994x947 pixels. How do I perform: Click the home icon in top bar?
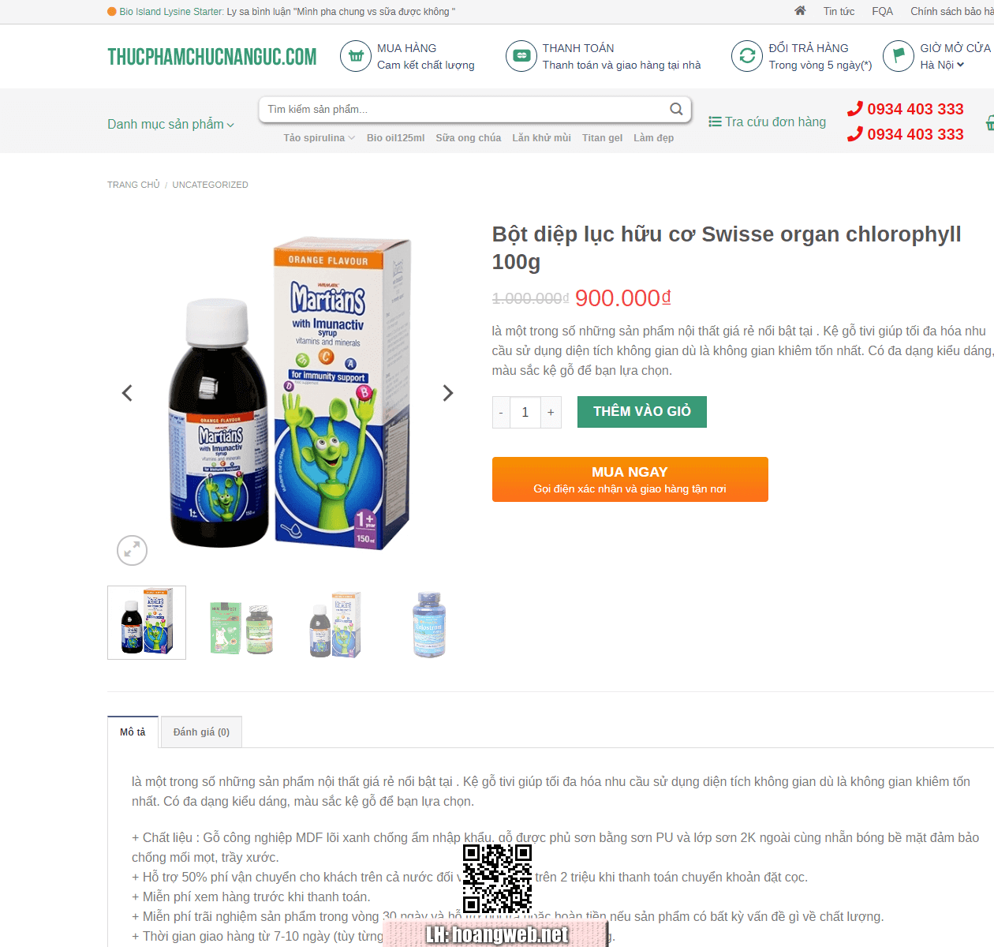tap(800, 11)
